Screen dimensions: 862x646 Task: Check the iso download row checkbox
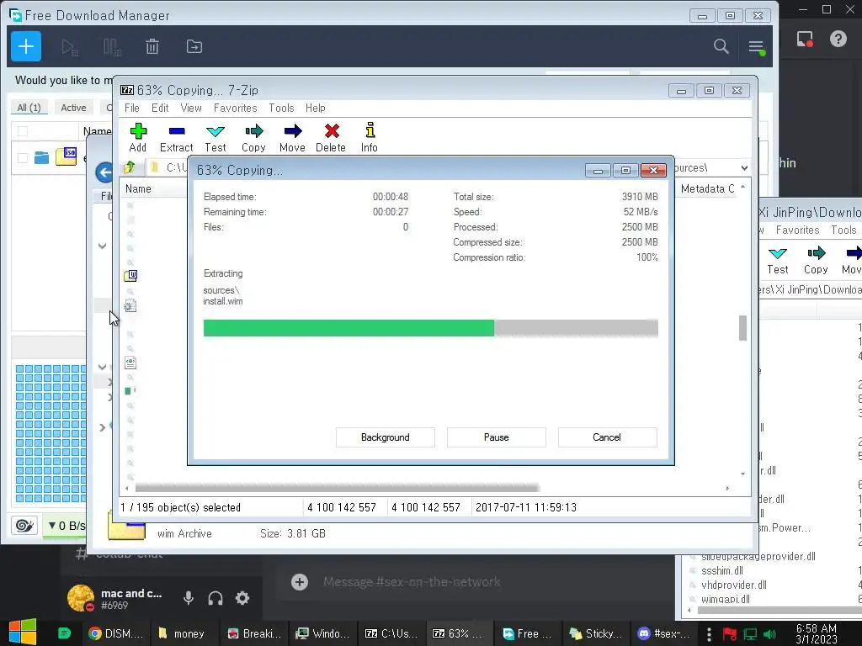[23, 158]
